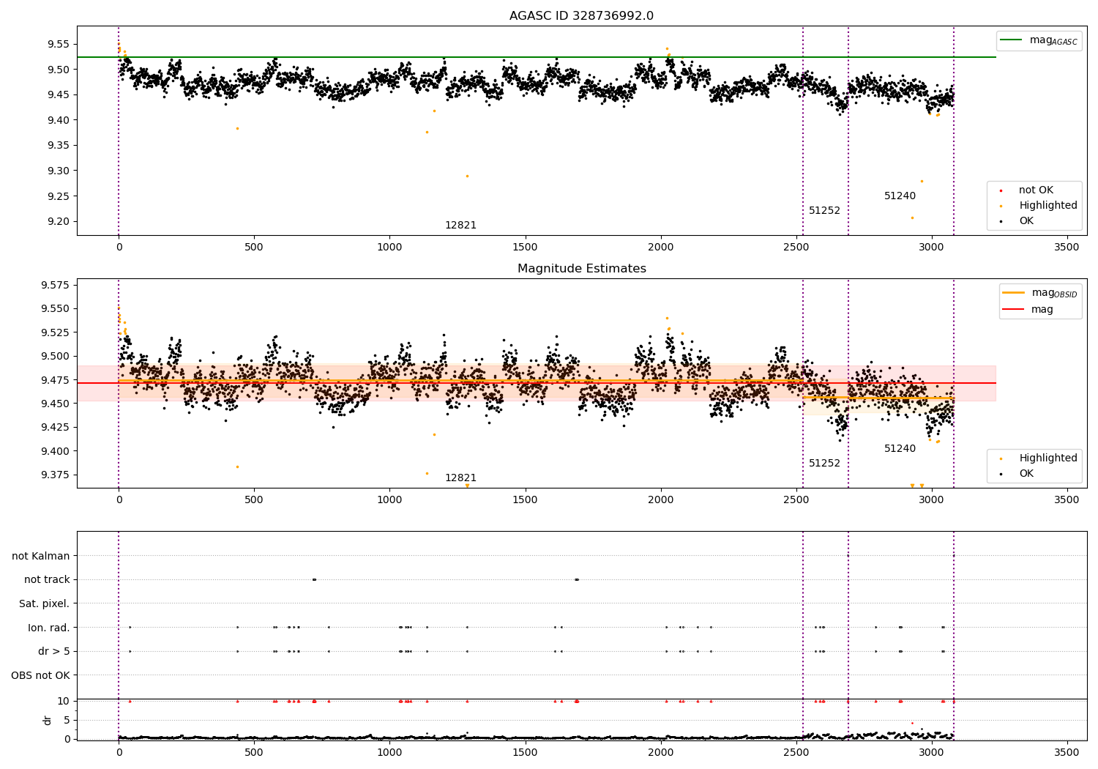This screenshot has width=1098, height=769.
Task: Click 'Highlighted' in the middle plot legend
Action: [1047, 458]
